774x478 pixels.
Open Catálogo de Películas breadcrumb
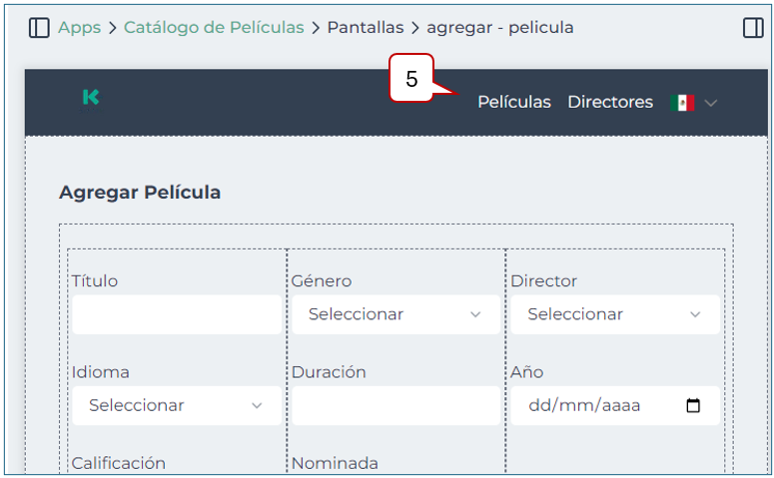214,28
